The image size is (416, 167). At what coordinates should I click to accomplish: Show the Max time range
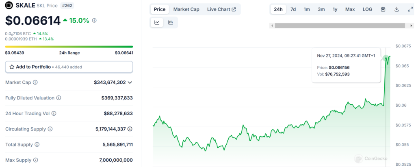(x=350, y=9)
